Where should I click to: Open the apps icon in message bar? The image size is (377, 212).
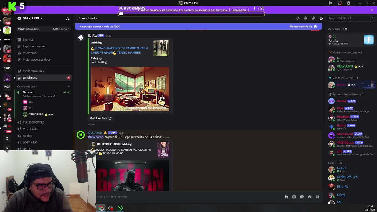(x=318, y=197)
